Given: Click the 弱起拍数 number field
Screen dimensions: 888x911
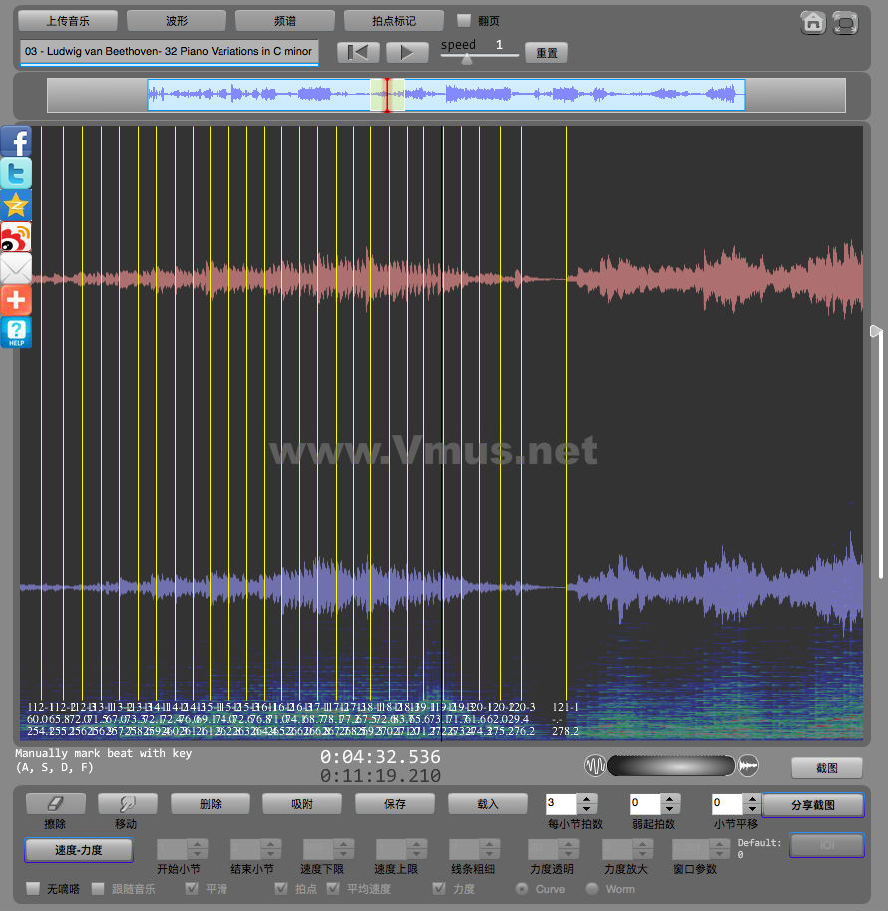Looking at the screenshot, I should [646, 804].
